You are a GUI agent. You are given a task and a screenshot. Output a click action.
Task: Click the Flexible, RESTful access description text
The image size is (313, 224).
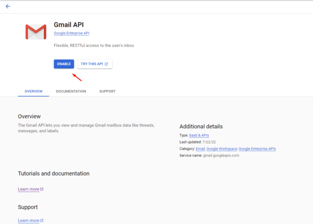point(94,46)
